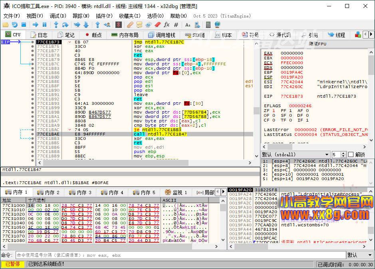Click the variables hash icon
Viewport: 375px width, 269px height.
tap(176, 25)
